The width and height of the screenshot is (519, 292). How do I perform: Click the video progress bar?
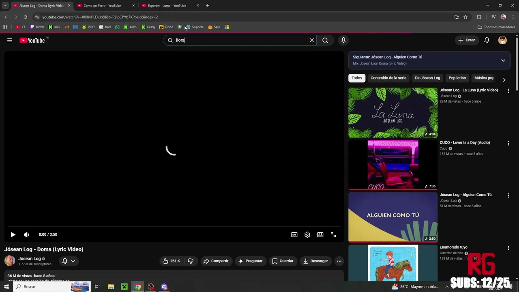click(174, 226)
